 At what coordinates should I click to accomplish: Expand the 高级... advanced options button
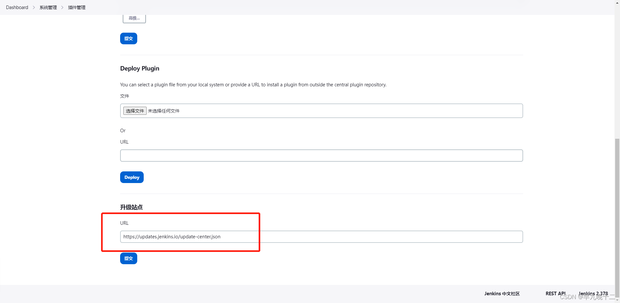pos(134,18)
